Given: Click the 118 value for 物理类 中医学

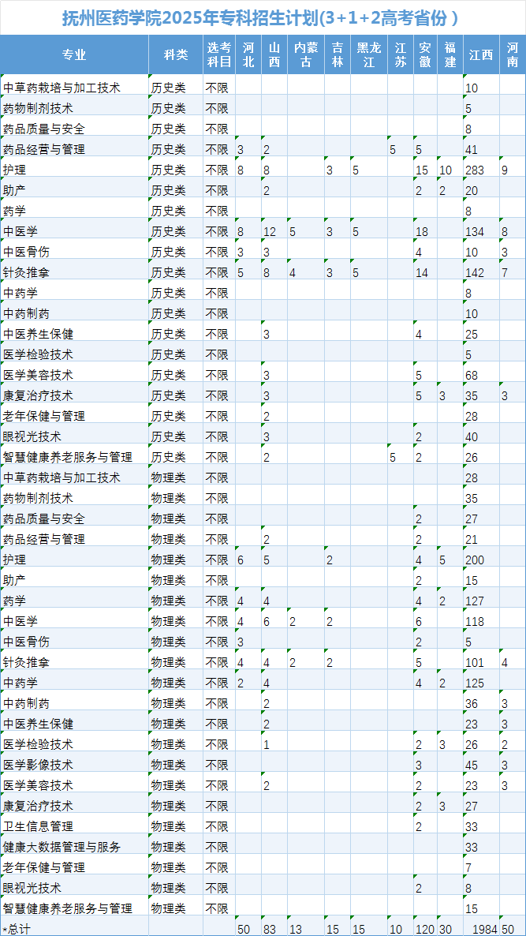Looking at the screenshot, I should (475, 622).
